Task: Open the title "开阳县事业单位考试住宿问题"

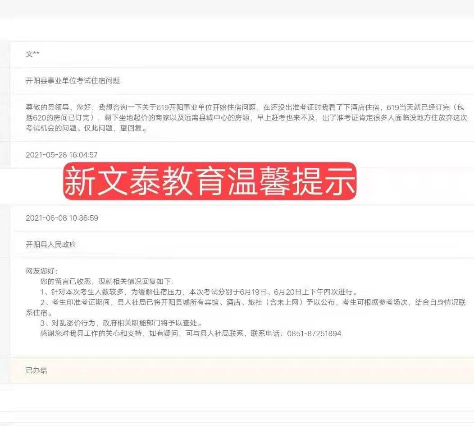Action: (73, 81)
